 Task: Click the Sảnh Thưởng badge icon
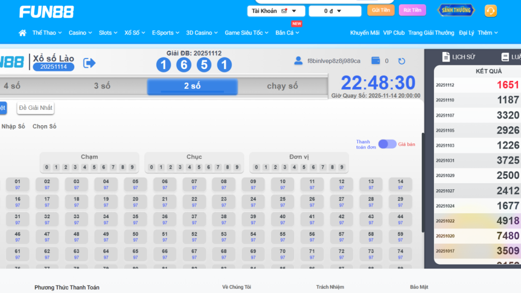pyautogui.click(x=456, y=10)
